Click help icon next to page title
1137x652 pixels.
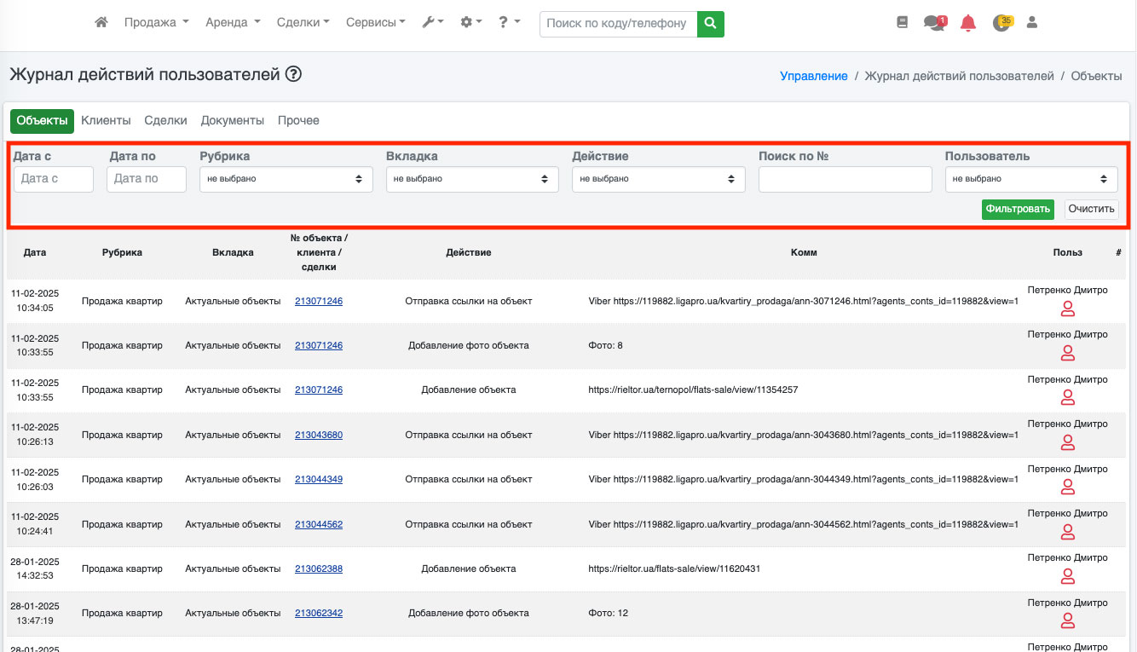(x=293, y=74)
